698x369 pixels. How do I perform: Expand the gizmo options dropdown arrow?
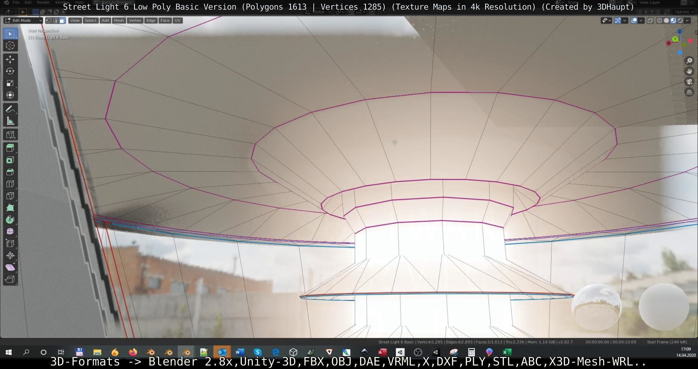625,20
